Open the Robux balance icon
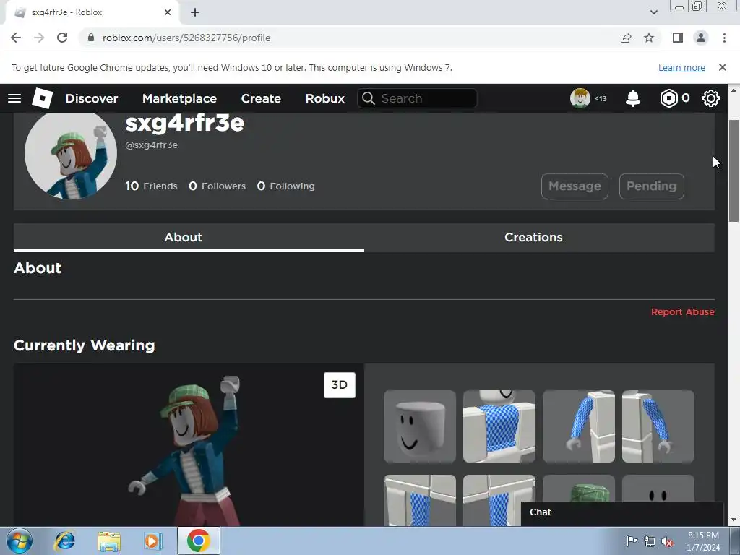Screen dimensions: 740x555 [668, 98]
